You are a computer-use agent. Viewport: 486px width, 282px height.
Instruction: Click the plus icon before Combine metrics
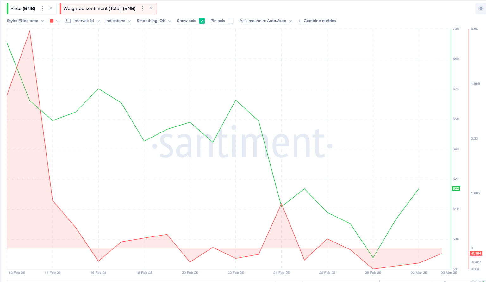click(x=299, y=21)
